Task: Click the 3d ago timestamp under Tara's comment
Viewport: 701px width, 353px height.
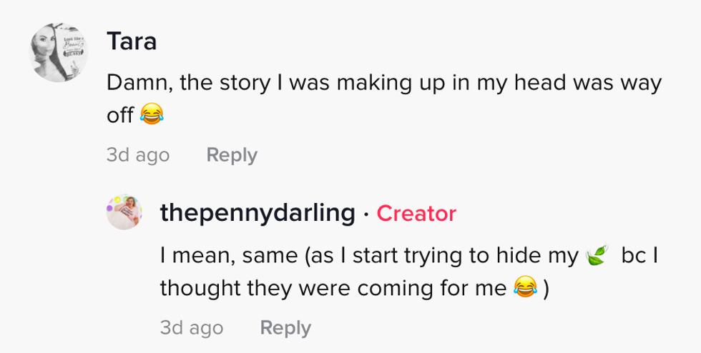Action: tap(138, 155)
